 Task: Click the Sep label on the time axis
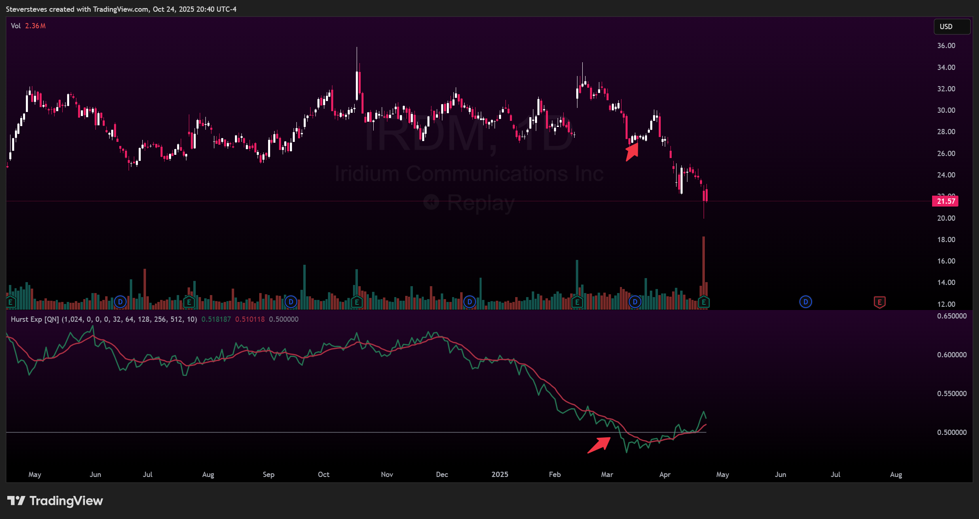click(269, 475)
